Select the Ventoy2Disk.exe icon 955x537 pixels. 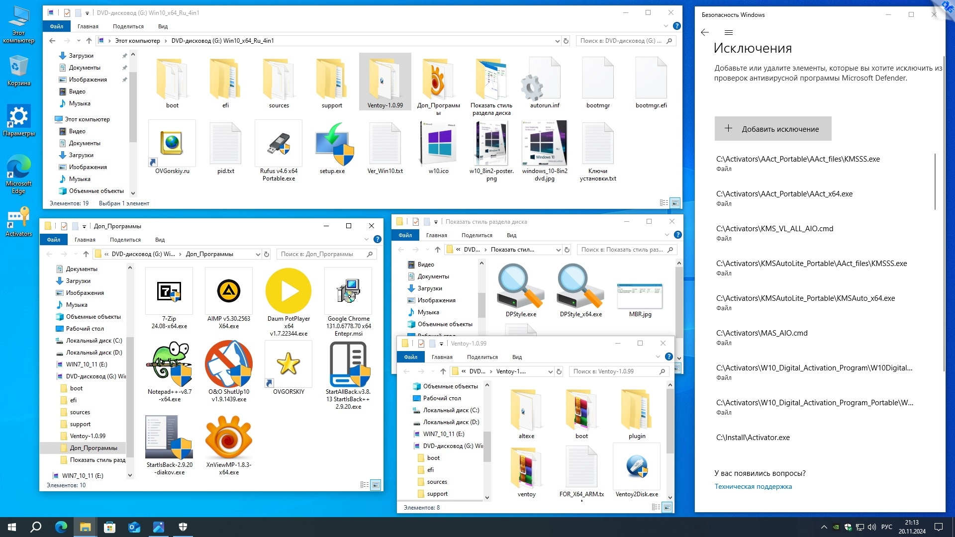click(637, 466)
